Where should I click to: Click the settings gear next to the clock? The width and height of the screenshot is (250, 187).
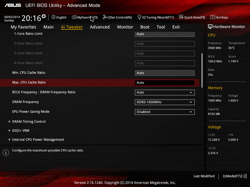tap(44, 16)
